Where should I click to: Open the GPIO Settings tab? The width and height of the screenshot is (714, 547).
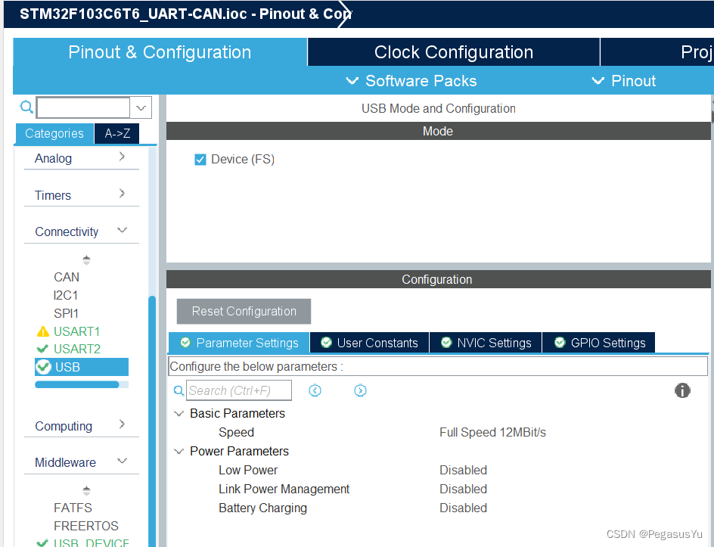(x=599, y=343)
